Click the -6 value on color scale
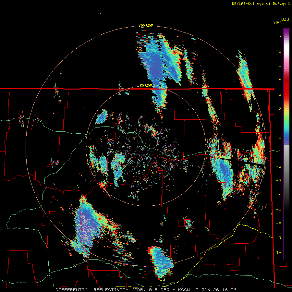The width and height of the screenshot is (292, 292). 279,224
